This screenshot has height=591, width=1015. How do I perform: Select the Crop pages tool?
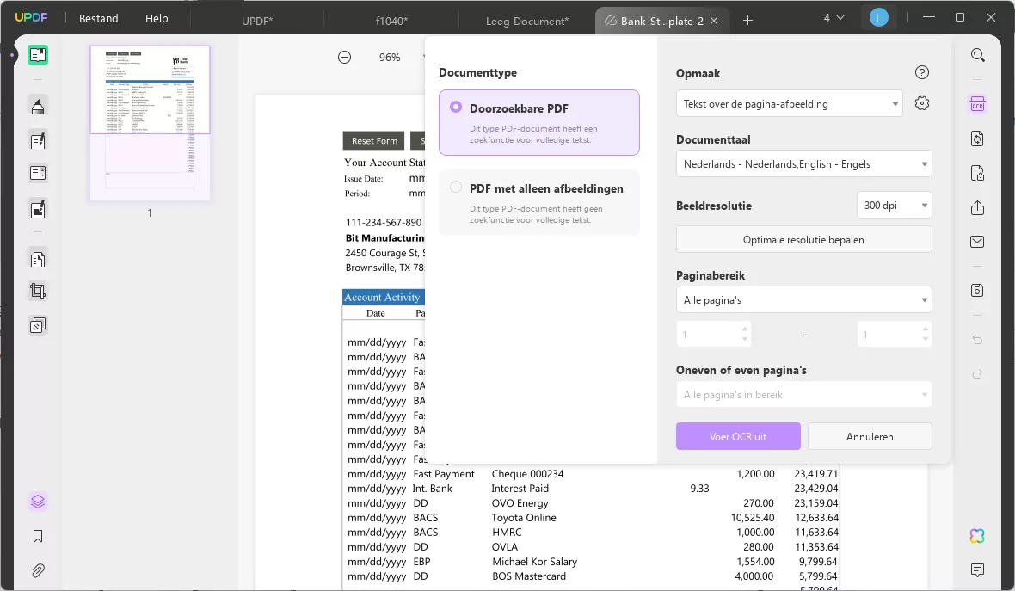coord(38,292)
